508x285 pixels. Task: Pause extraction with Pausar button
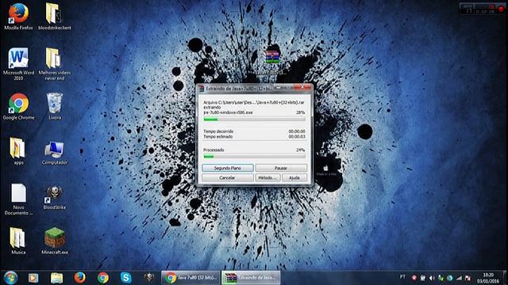pos(281,168)
